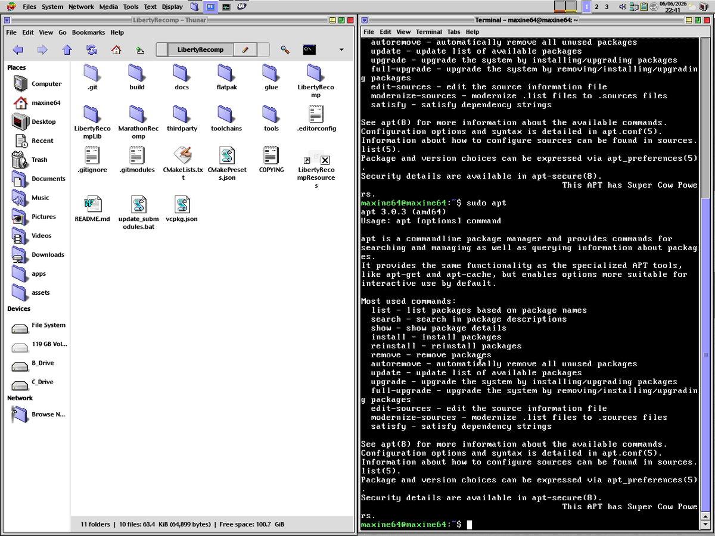715x536 pixels.
Task: Click the Terminal scrollbar trough above the thumb
Action: point(705,119)
